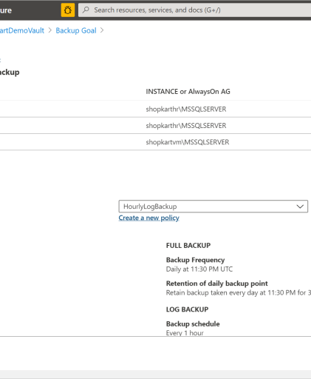This screenshot has height=379, width=311.
Task: Select the first shopkarthr\MSSQLSERVER row
Action: [x=155, y=109]
